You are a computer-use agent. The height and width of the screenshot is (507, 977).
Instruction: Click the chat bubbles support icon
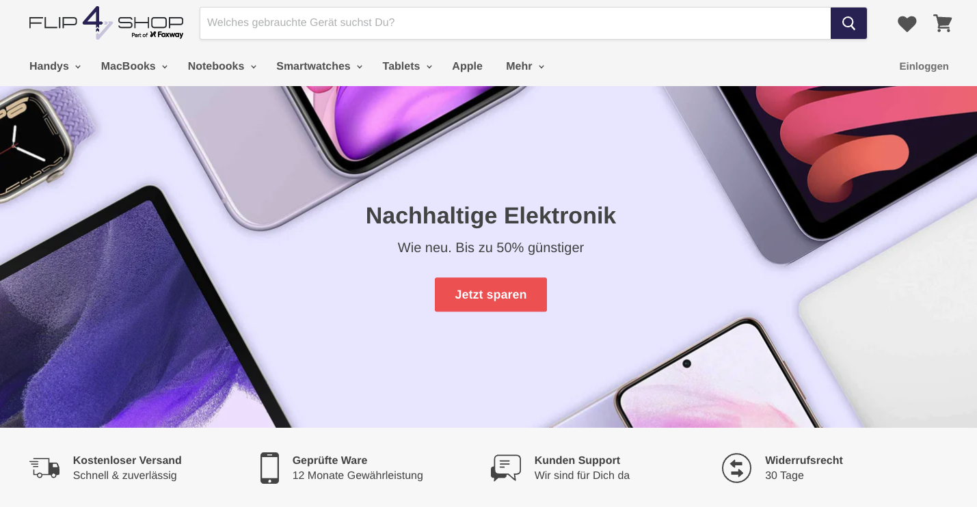tap(506, 468)
